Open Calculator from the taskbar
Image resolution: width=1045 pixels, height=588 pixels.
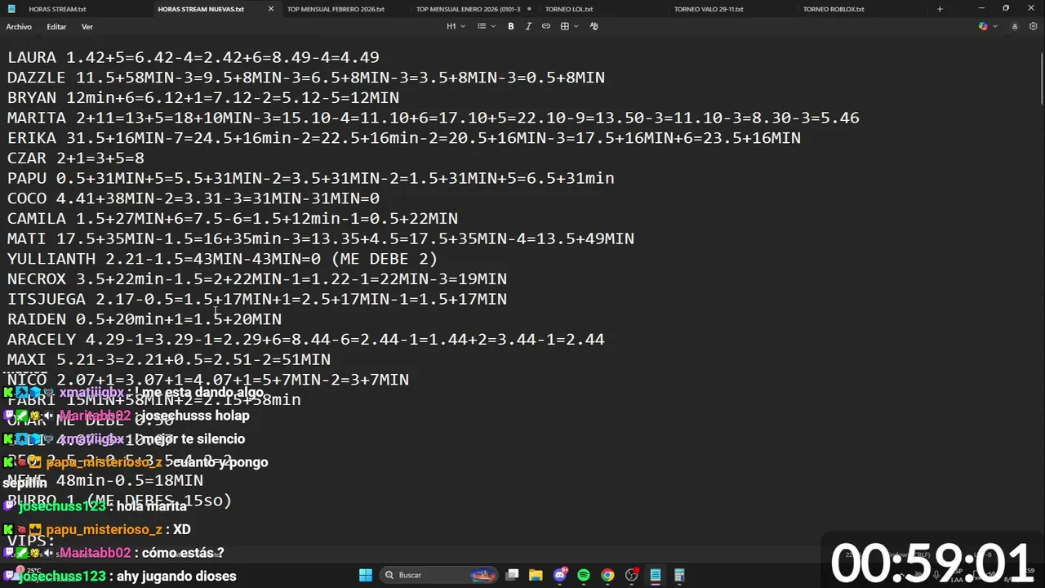[679, 575]
